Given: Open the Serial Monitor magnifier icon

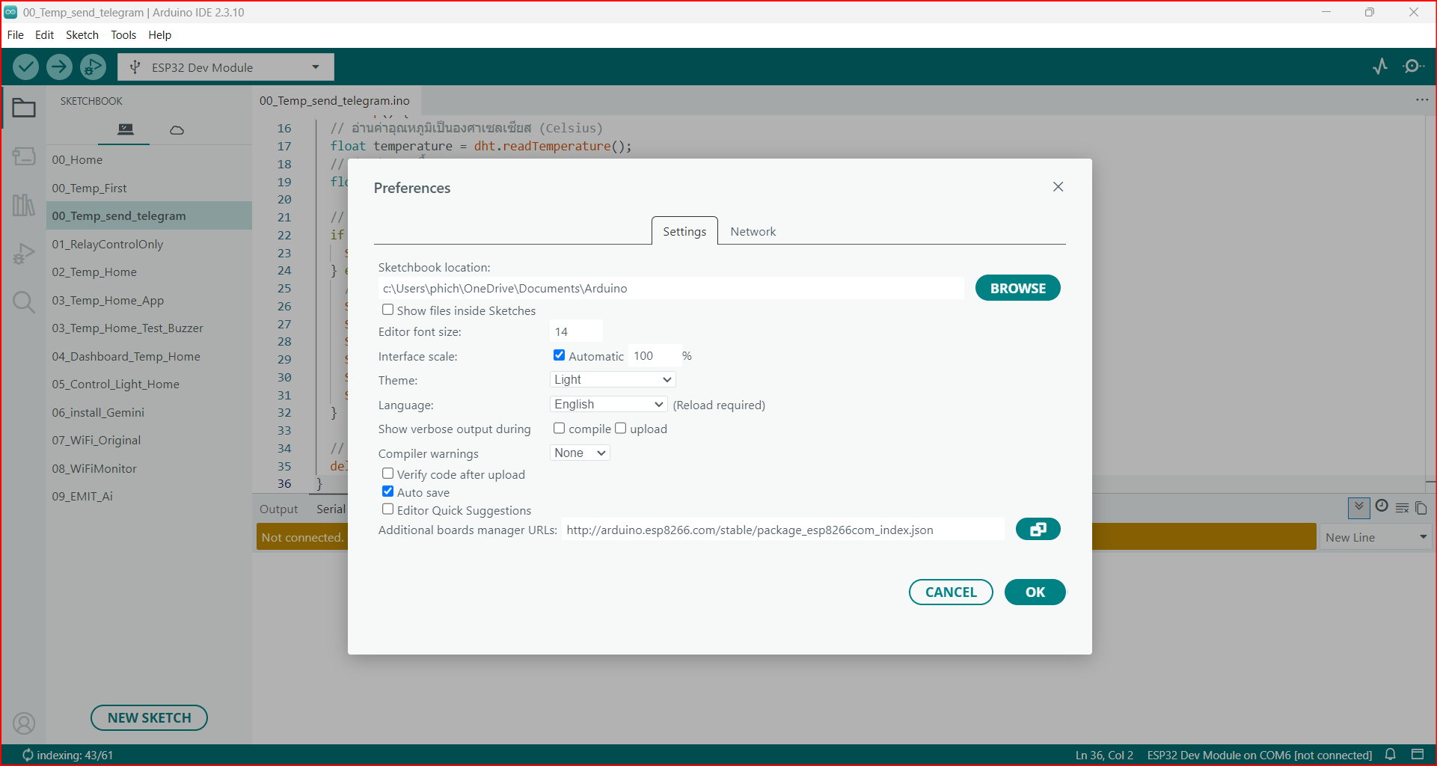Looking at the screenshot, I should pos(1413,67).
